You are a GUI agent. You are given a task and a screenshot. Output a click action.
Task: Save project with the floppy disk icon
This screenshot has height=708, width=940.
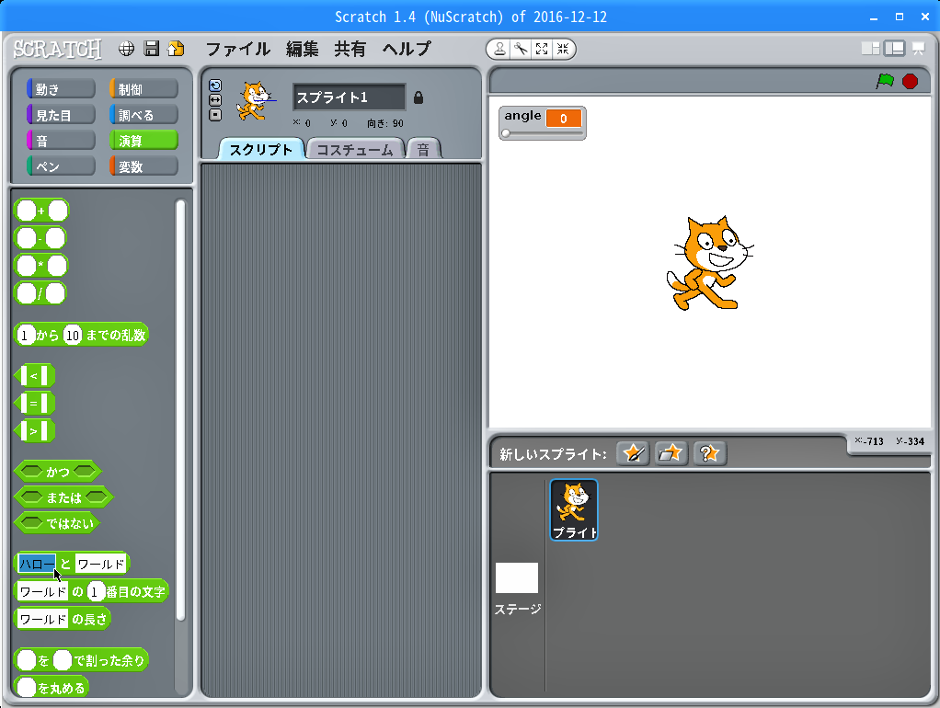tap(152, 49)
